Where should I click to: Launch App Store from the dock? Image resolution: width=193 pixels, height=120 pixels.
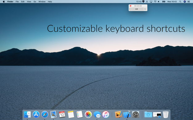coord(36,114)
